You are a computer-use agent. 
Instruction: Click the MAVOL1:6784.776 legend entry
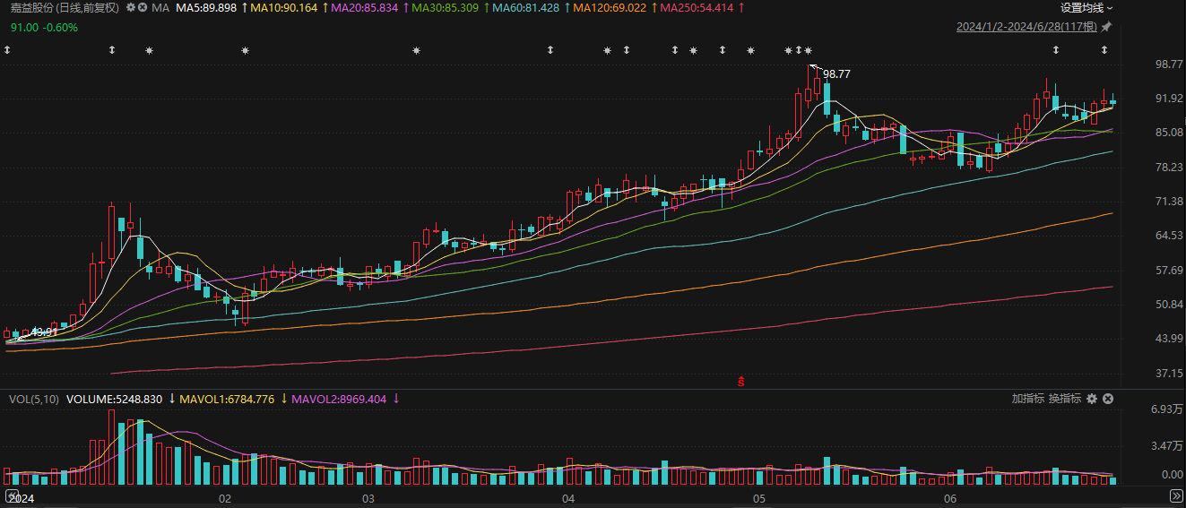pos(227,399)
